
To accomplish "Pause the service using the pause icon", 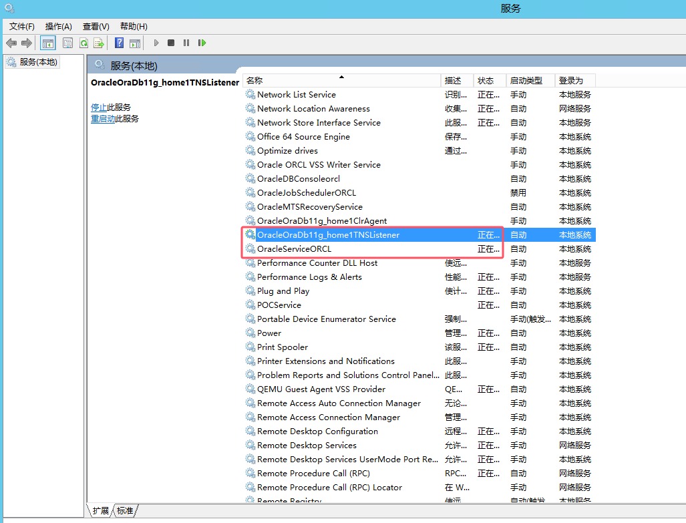I will click(186, 43).
